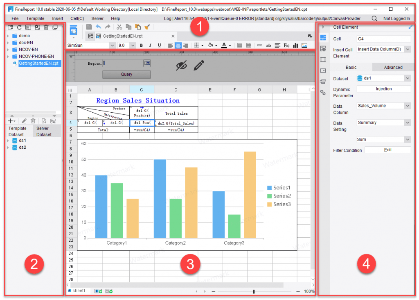Click the Insert Formula F(x) icon
The width and height of the screenshot is (419, 300).
pyautogui.click(x=286, y=45)
